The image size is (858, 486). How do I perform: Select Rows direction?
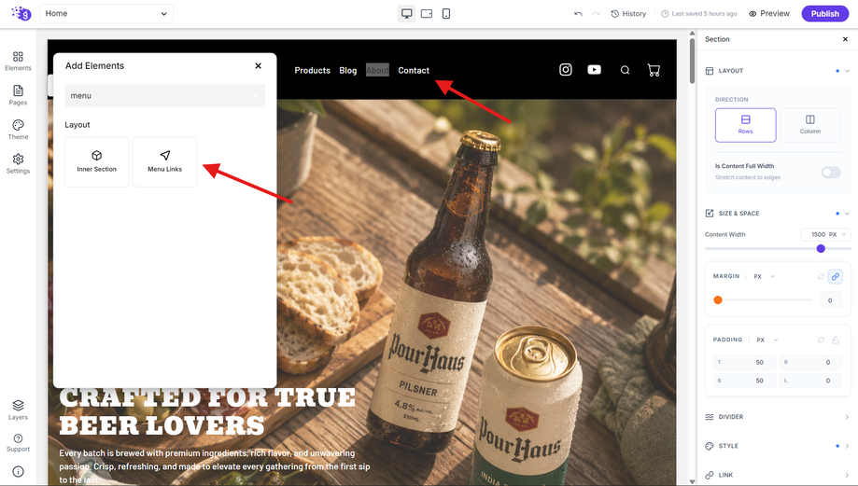tap(745, 125)
